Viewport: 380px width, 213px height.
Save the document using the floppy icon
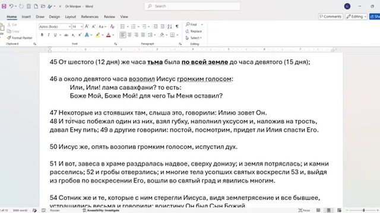tap(4, 7)
